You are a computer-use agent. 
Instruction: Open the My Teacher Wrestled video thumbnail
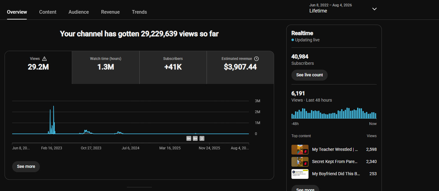[x=300, y=150]
